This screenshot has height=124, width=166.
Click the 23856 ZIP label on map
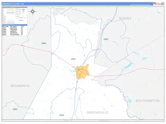pos(44,43)
